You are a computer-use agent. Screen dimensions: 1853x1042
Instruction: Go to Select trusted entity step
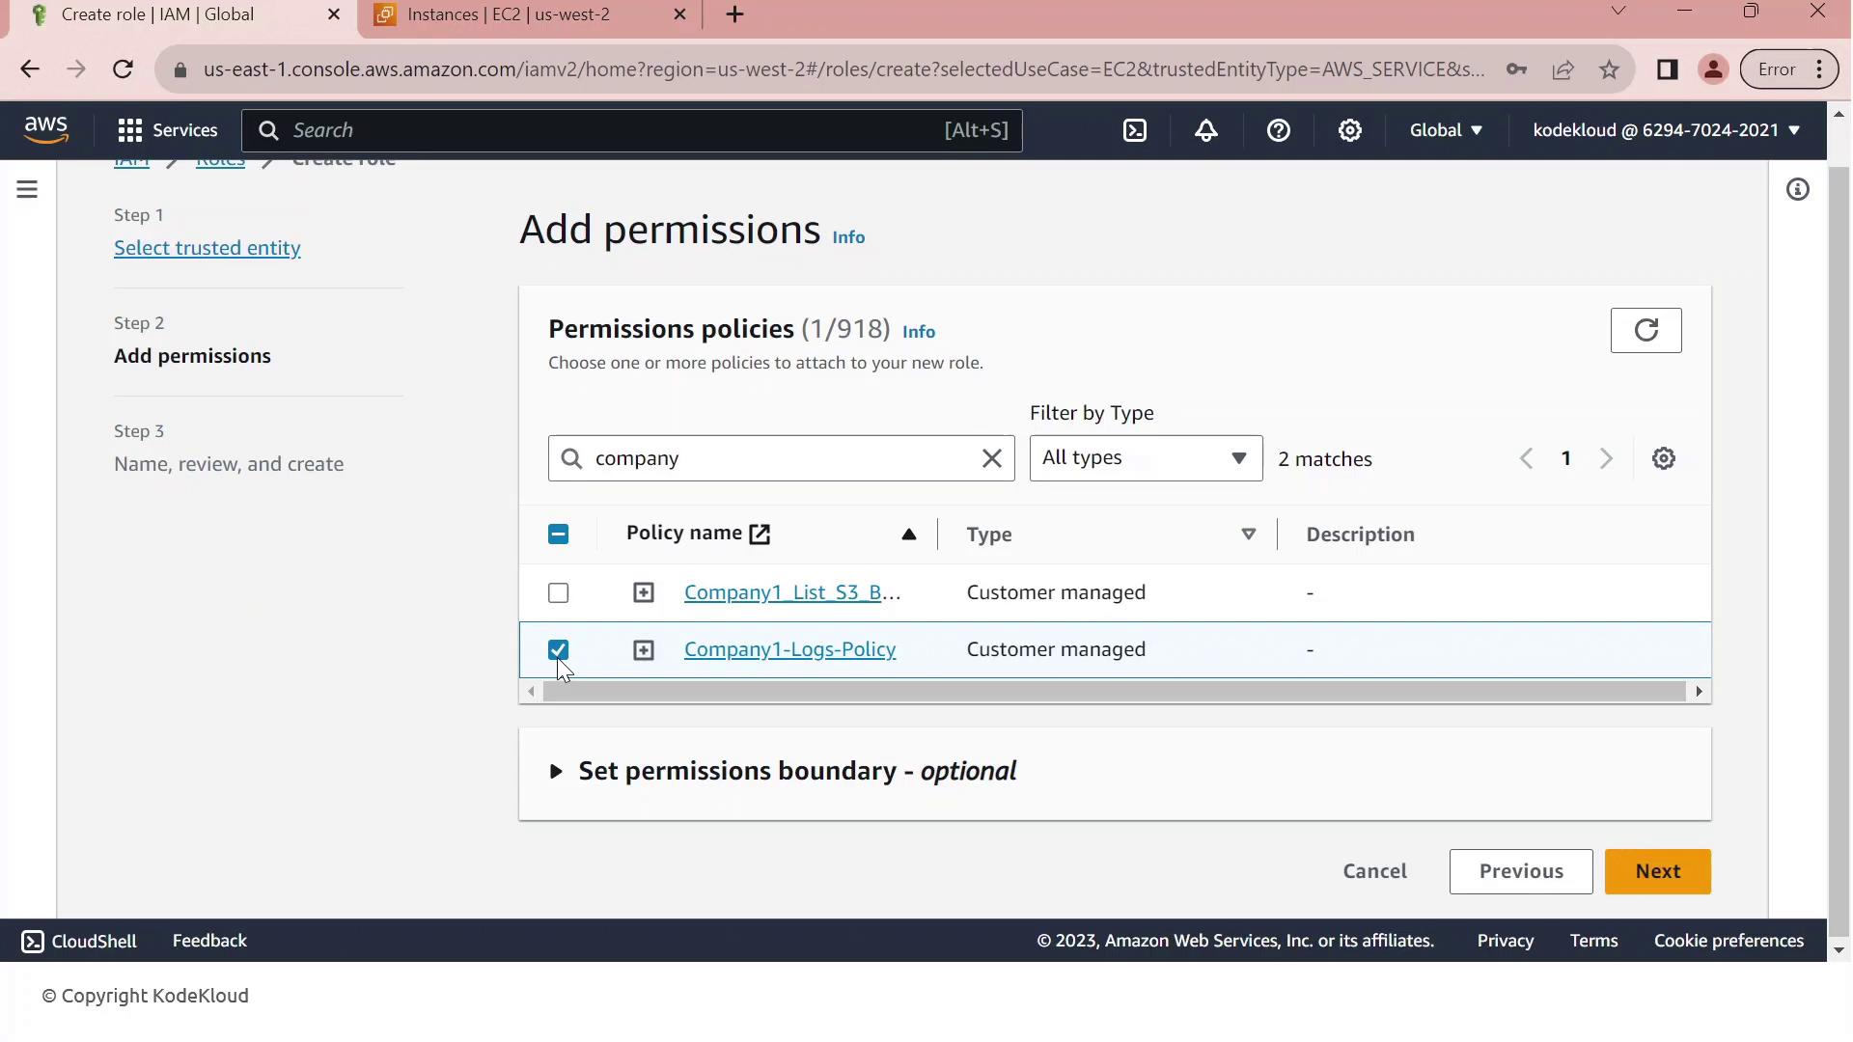coord(207,248)
